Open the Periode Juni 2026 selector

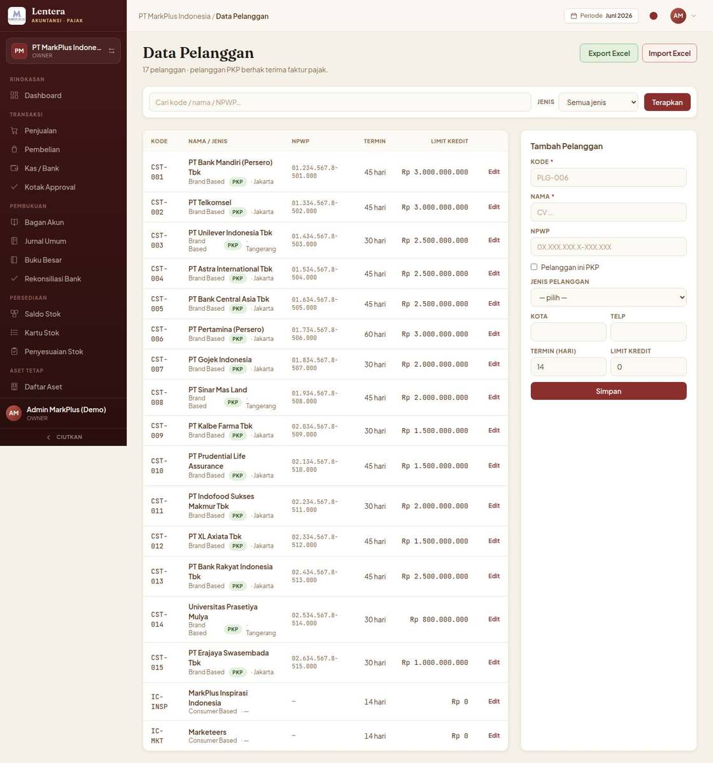(601, 16)
